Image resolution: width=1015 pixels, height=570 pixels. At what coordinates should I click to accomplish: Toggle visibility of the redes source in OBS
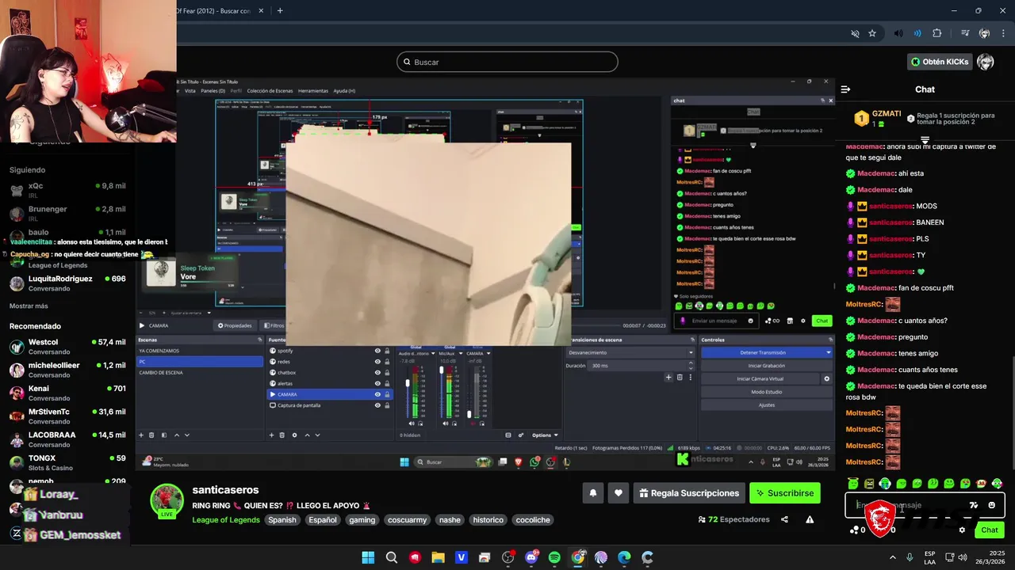point(377,362)
